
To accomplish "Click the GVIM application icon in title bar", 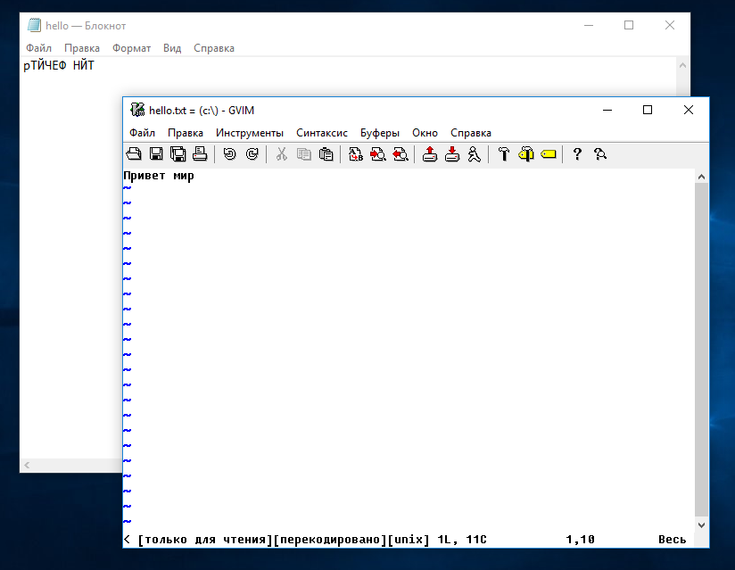I will coord(137,110).
